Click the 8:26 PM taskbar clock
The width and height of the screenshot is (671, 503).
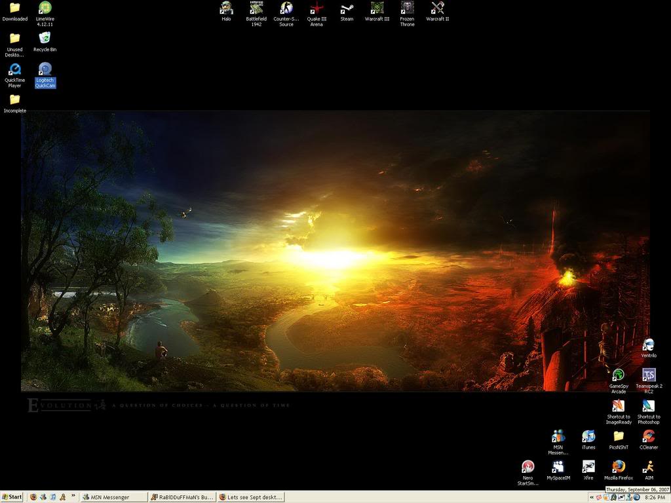(655, 498)
